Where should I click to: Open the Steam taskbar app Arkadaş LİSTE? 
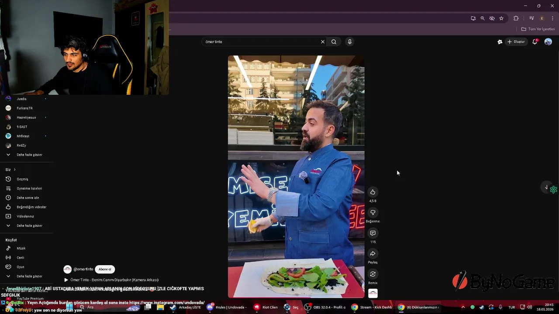pyautogui.click(x=186, y=307)
